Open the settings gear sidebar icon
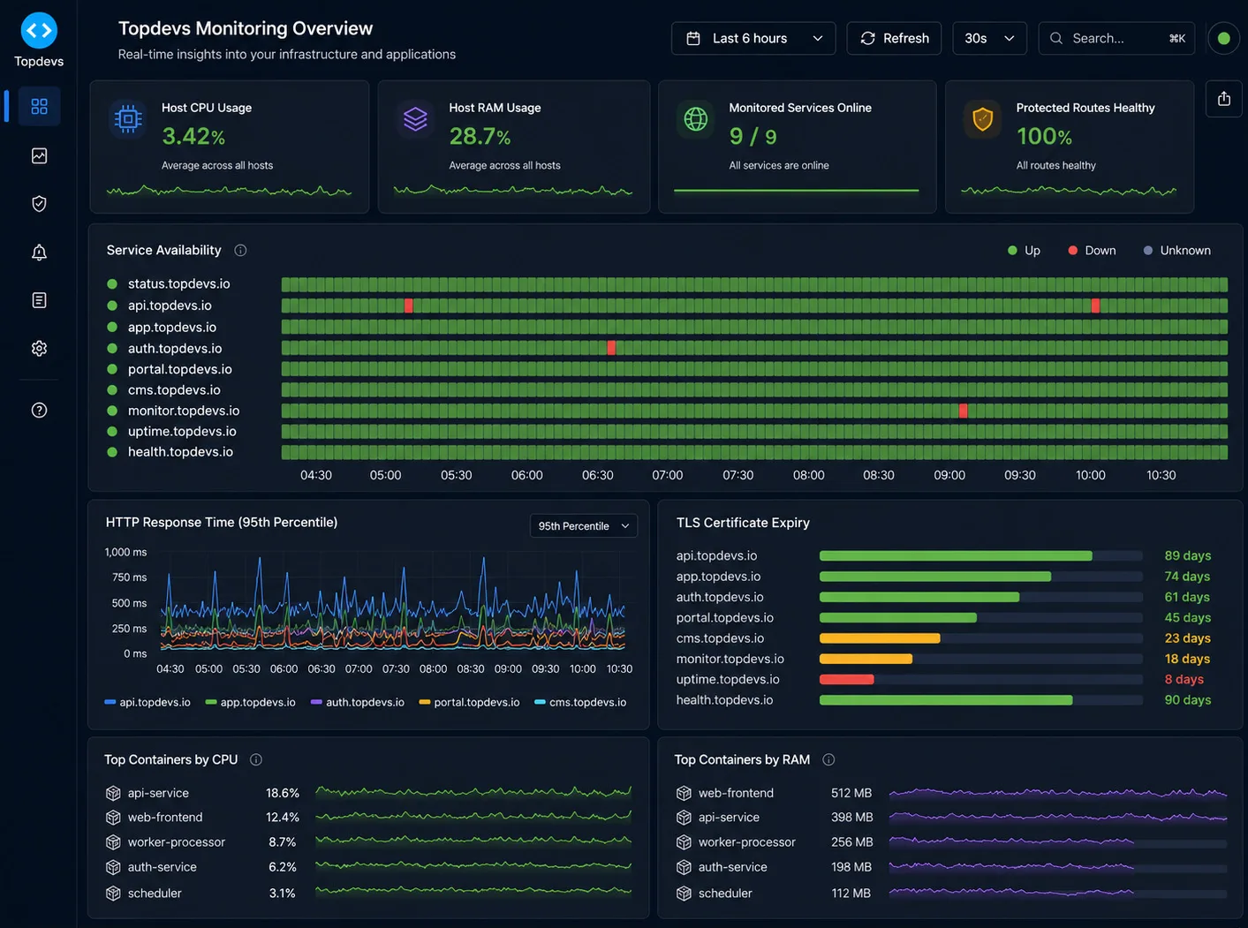This screenshot has width=1248, height=928. (x=39, y=348)
